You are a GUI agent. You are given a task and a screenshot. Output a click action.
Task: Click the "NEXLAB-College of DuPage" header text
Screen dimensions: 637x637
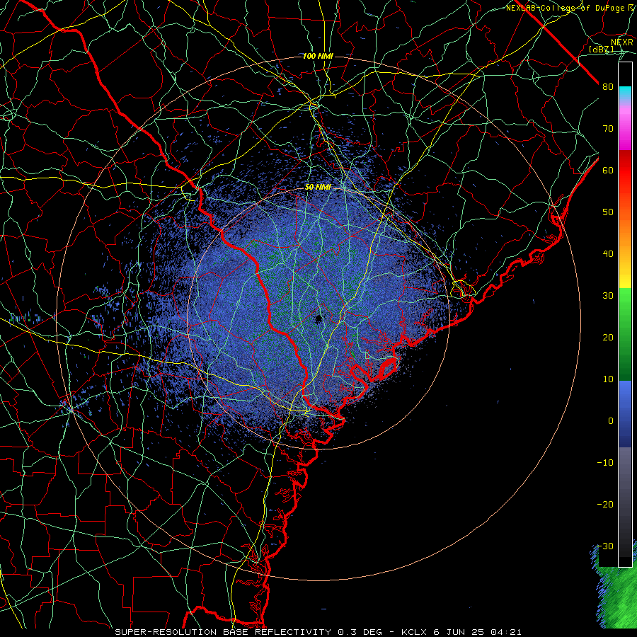(565, 8)
